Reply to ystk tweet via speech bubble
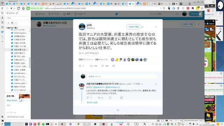This screenshot has width=224, height=126. coord(80,66)
